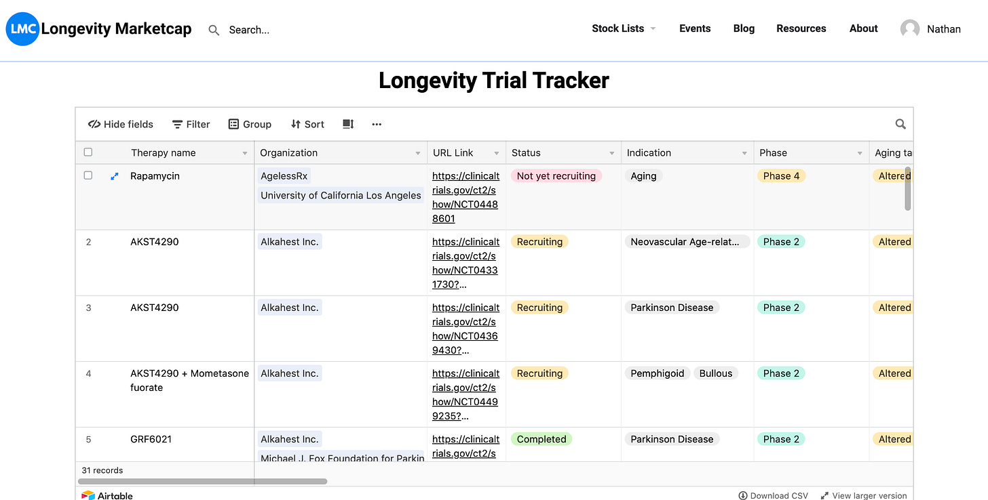Select the AKST4290 + Mometasone fuorate cell
The height and width of the screenshot is (500, 988).
pyautogui.click(x=190, y=381)
